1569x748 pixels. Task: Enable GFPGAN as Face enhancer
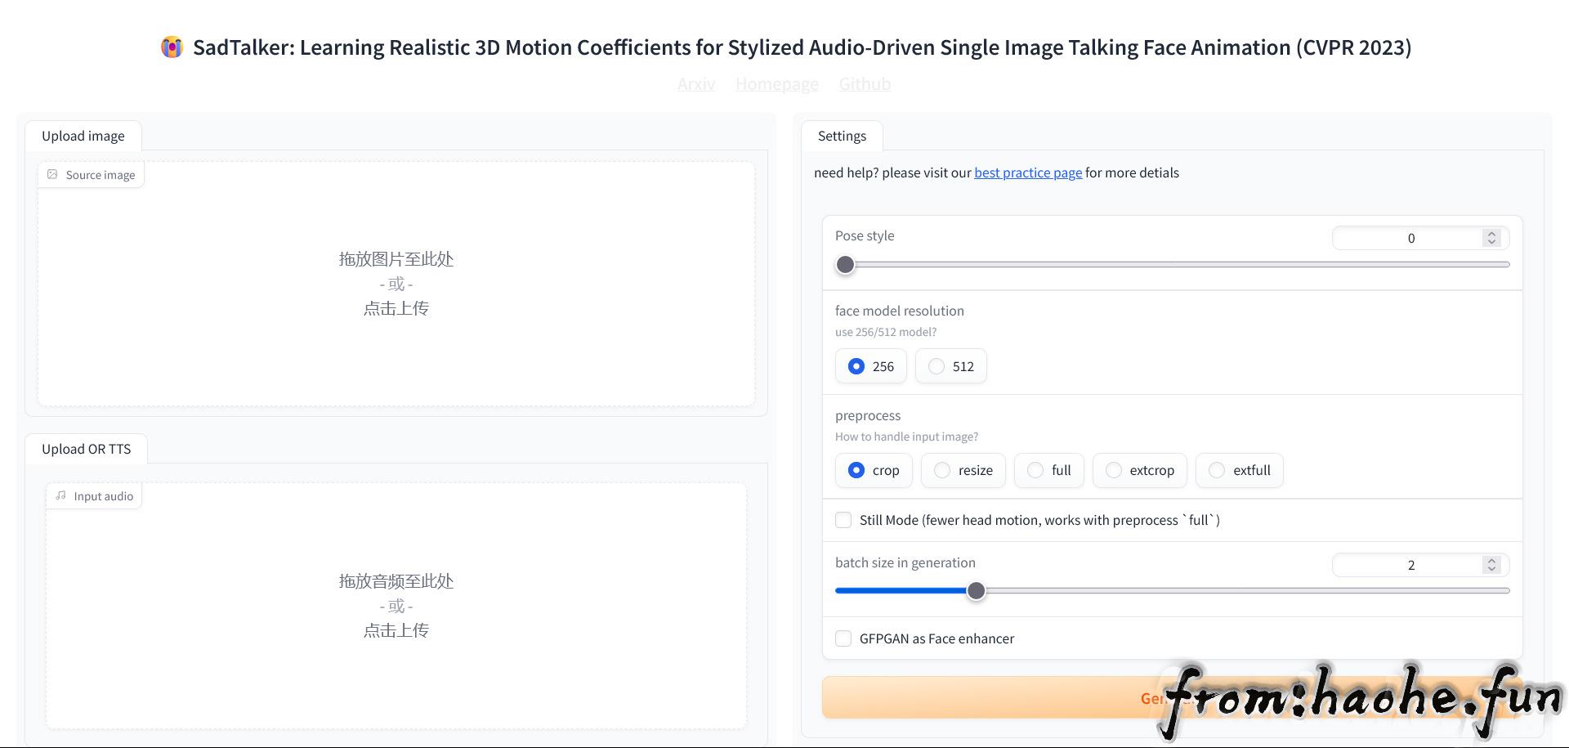click(x=843, y=638)
